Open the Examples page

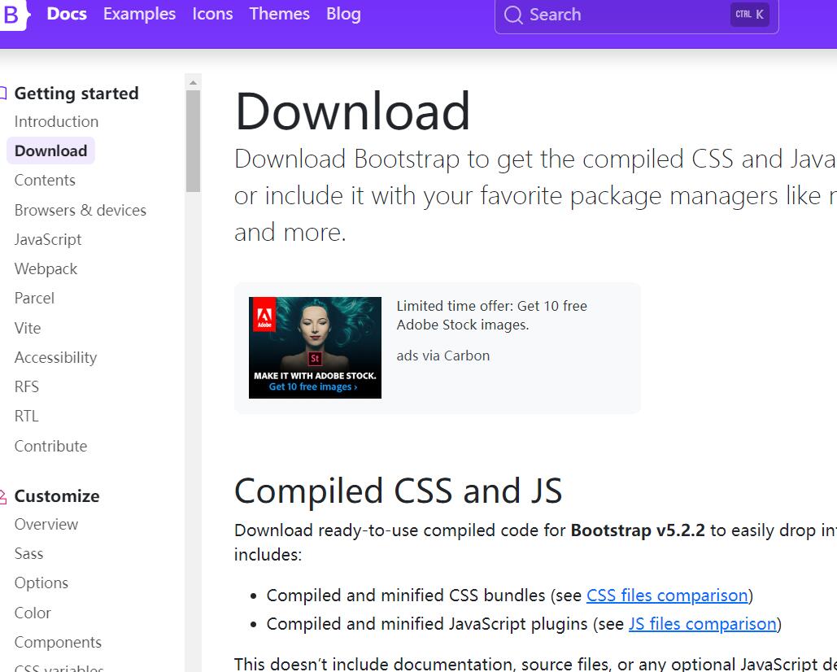[139, 14]
